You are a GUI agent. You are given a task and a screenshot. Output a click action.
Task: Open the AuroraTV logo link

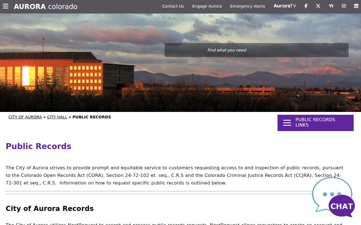pos(285,6)
